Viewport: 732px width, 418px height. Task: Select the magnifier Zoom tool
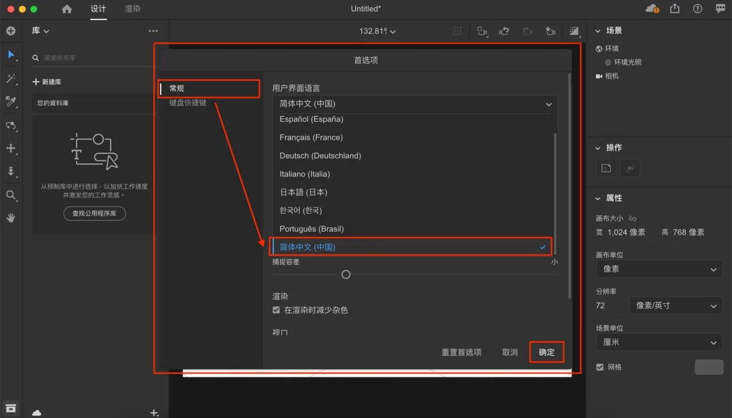(11, 196)
